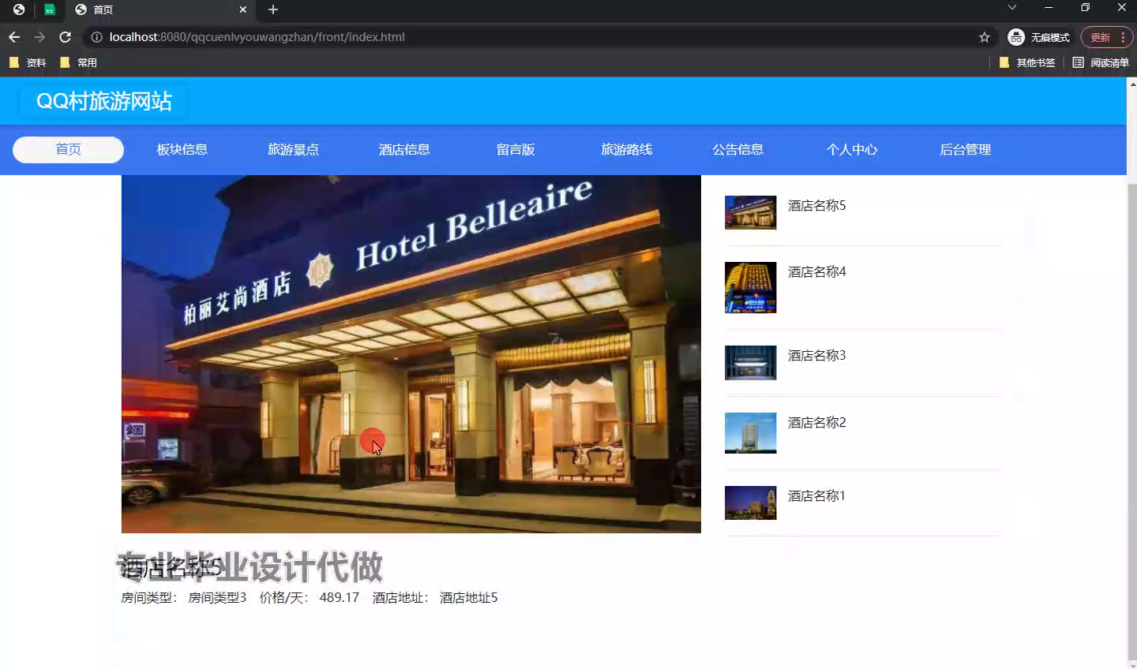Viewport: 1137px width, 669px height.
Task: Expand the tab search chevron in the title bar
Action: click(x=1012, y=8)
